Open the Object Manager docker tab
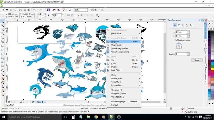Viewport: 214px width, 120px height. coord(205,31)
